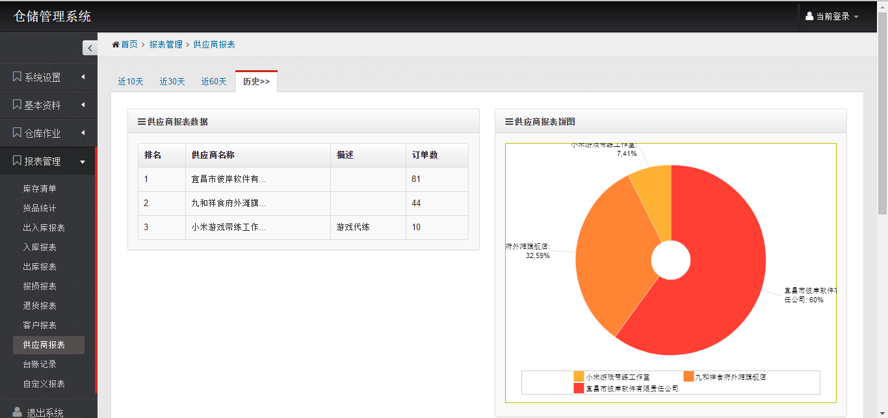Collapse the sidebar with the left chevron
This screenshot has width=888, height=418.
pos(90,47)
